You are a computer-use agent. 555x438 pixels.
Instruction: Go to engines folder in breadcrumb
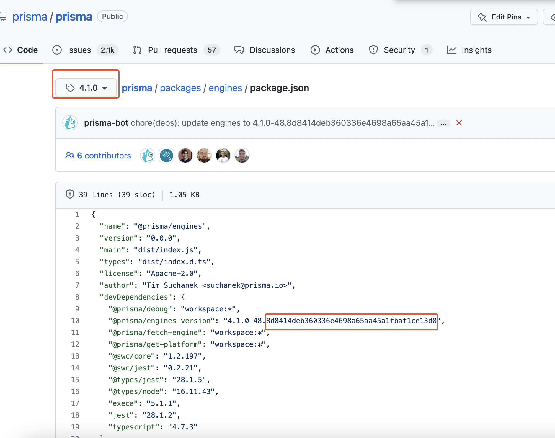coord(225,88)
